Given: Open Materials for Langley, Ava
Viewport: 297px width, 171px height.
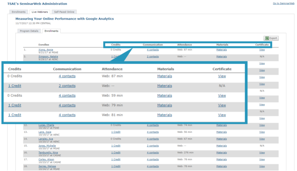Looking at the screenshot, I should 221,139.
